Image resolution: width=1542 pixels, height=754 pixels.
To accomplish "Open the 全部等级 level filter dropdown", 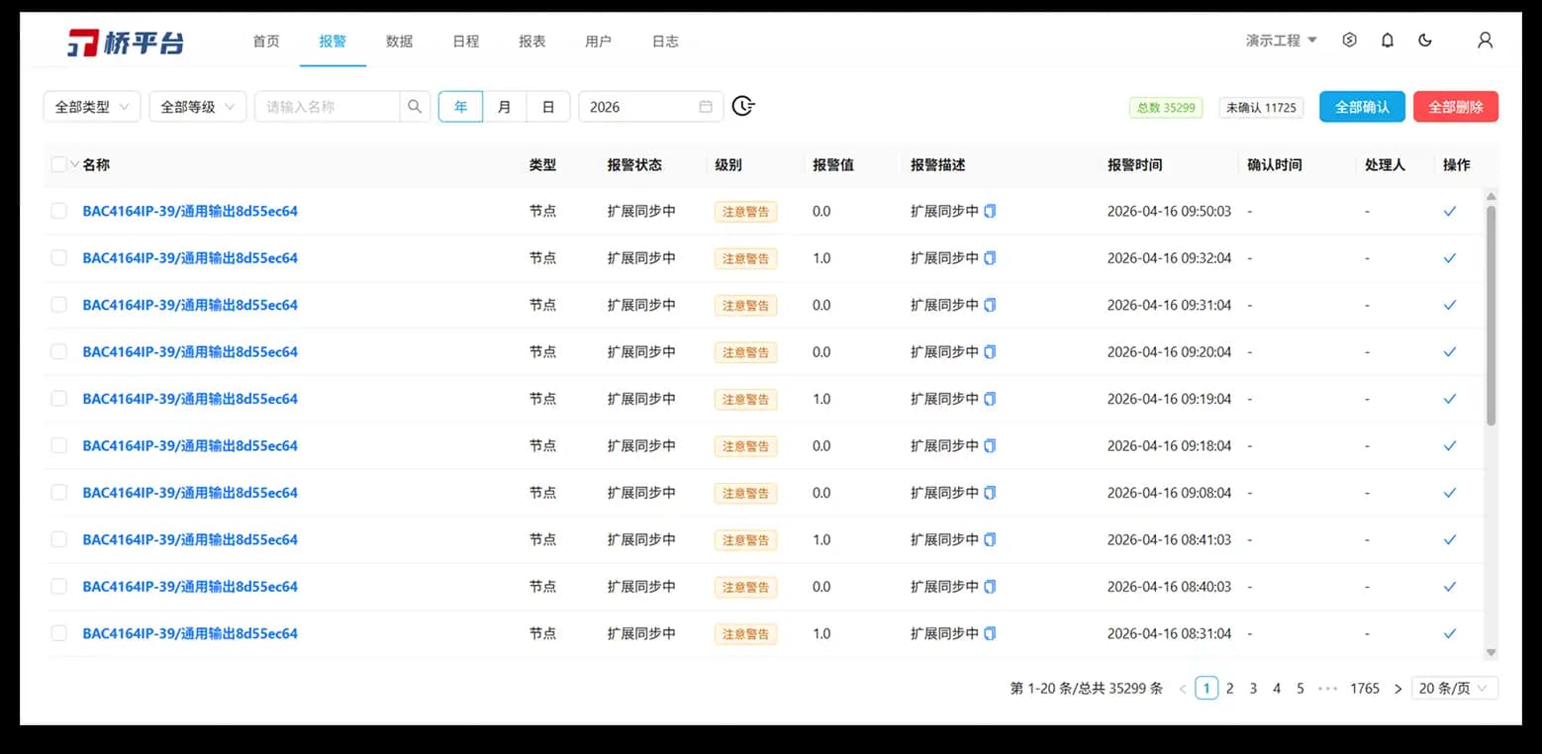I will [198, 107].
